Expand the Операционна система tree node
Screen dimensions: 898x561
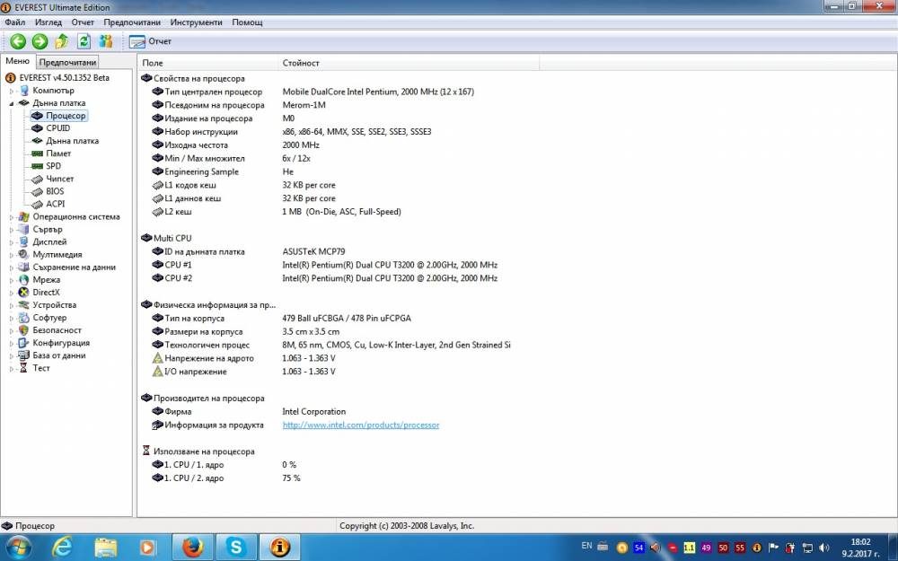point(11,217)
